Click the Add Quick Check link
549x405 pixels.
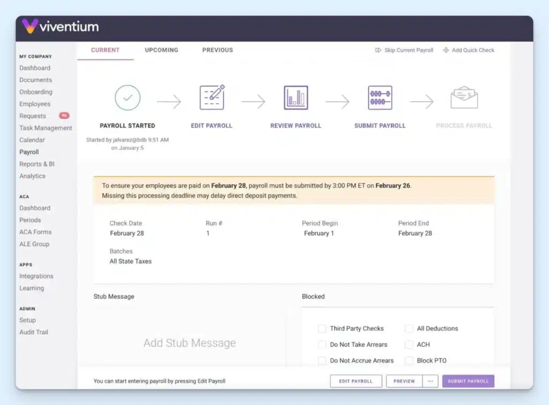point(473,50)
